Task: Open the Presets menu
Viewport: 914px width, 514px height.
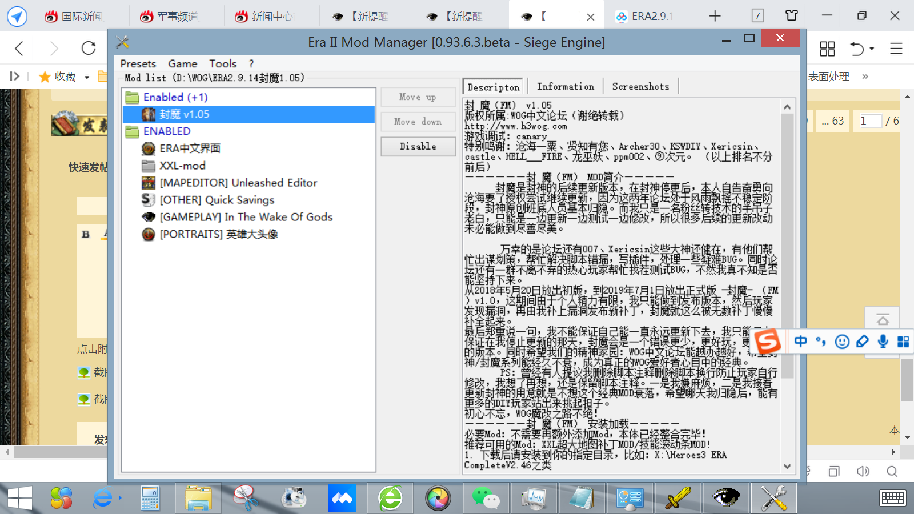Action: [138, 64]
